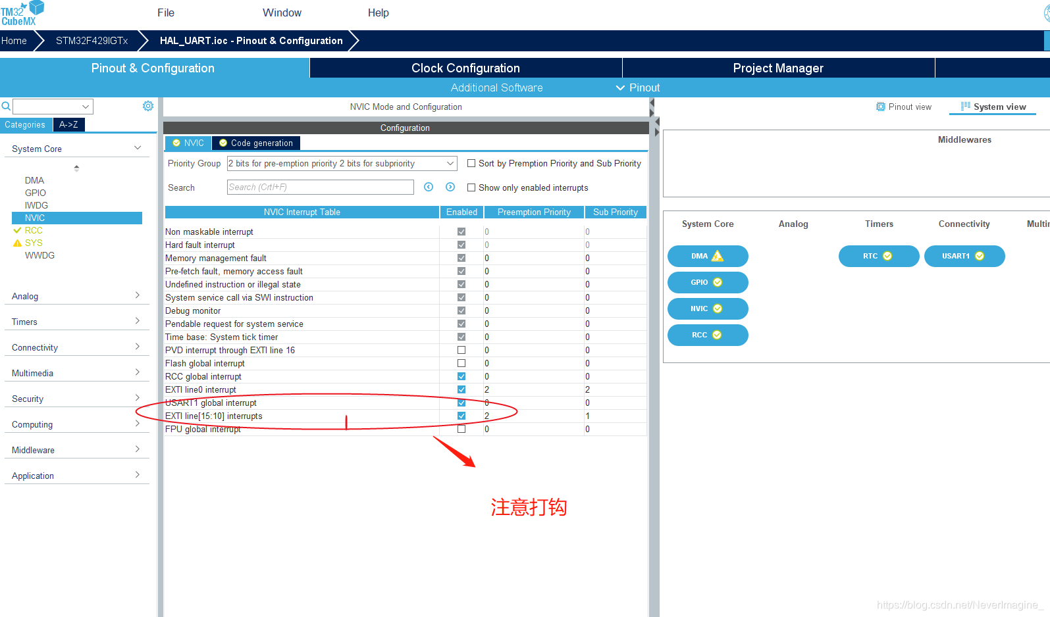
Task: Open the Help menu
Action: click(x=378, y=12)
